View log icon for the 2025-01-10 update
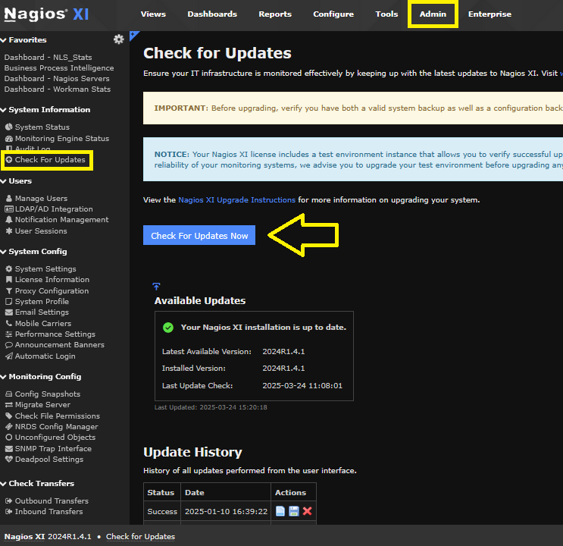 click(280, 511)
